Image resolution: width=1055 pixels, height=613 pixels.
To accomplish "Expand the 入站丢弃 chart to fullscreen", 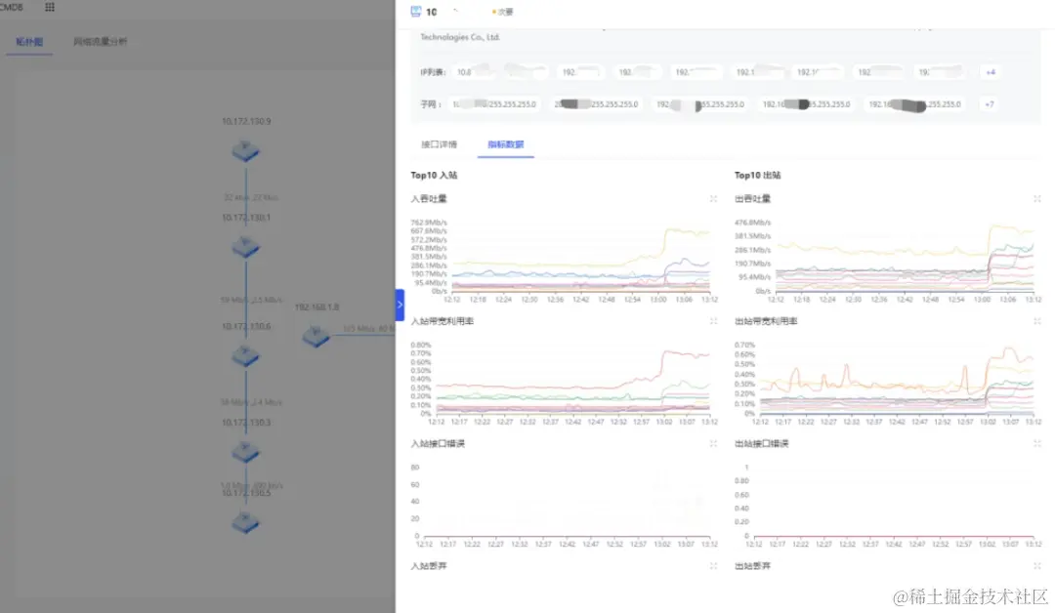I will tap(713, 566).
